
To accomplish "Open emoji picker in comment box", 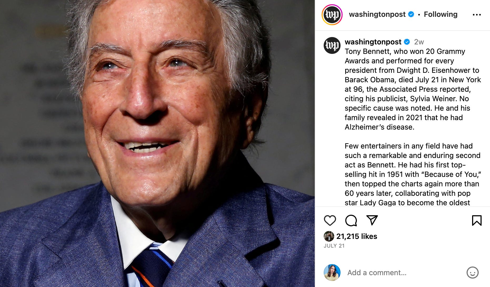I will pos(472,273).
